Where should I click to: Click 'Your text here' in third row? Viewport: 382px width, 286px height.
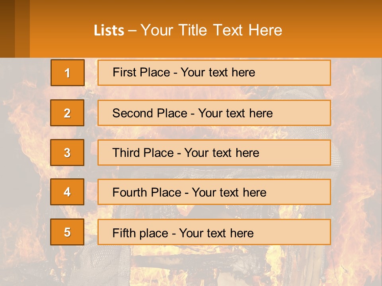coord(222,153)
